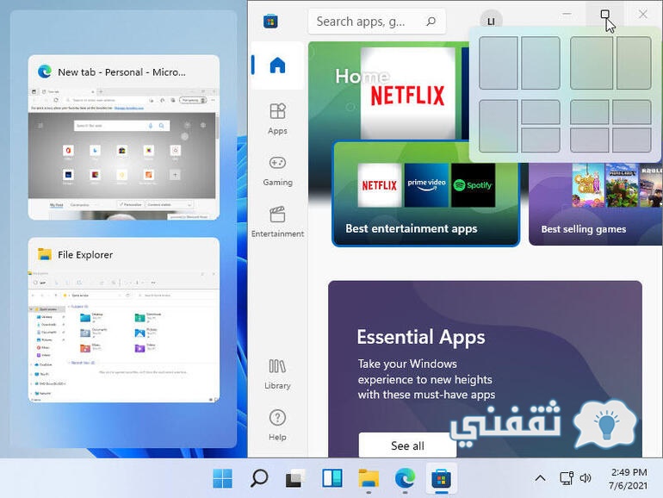The height and width of the screenshot is (498, 663).
Task: Open the Widgets panel from taskbar
Action: [x=331, y=478]
